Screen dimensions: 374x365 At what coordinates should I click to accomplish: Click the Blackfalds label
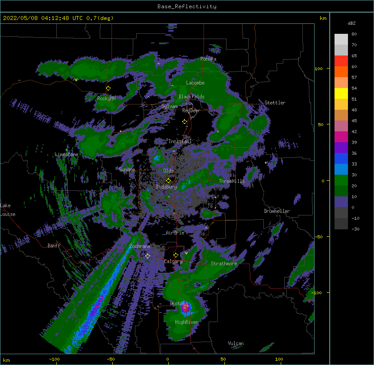(x=191, y=97)
